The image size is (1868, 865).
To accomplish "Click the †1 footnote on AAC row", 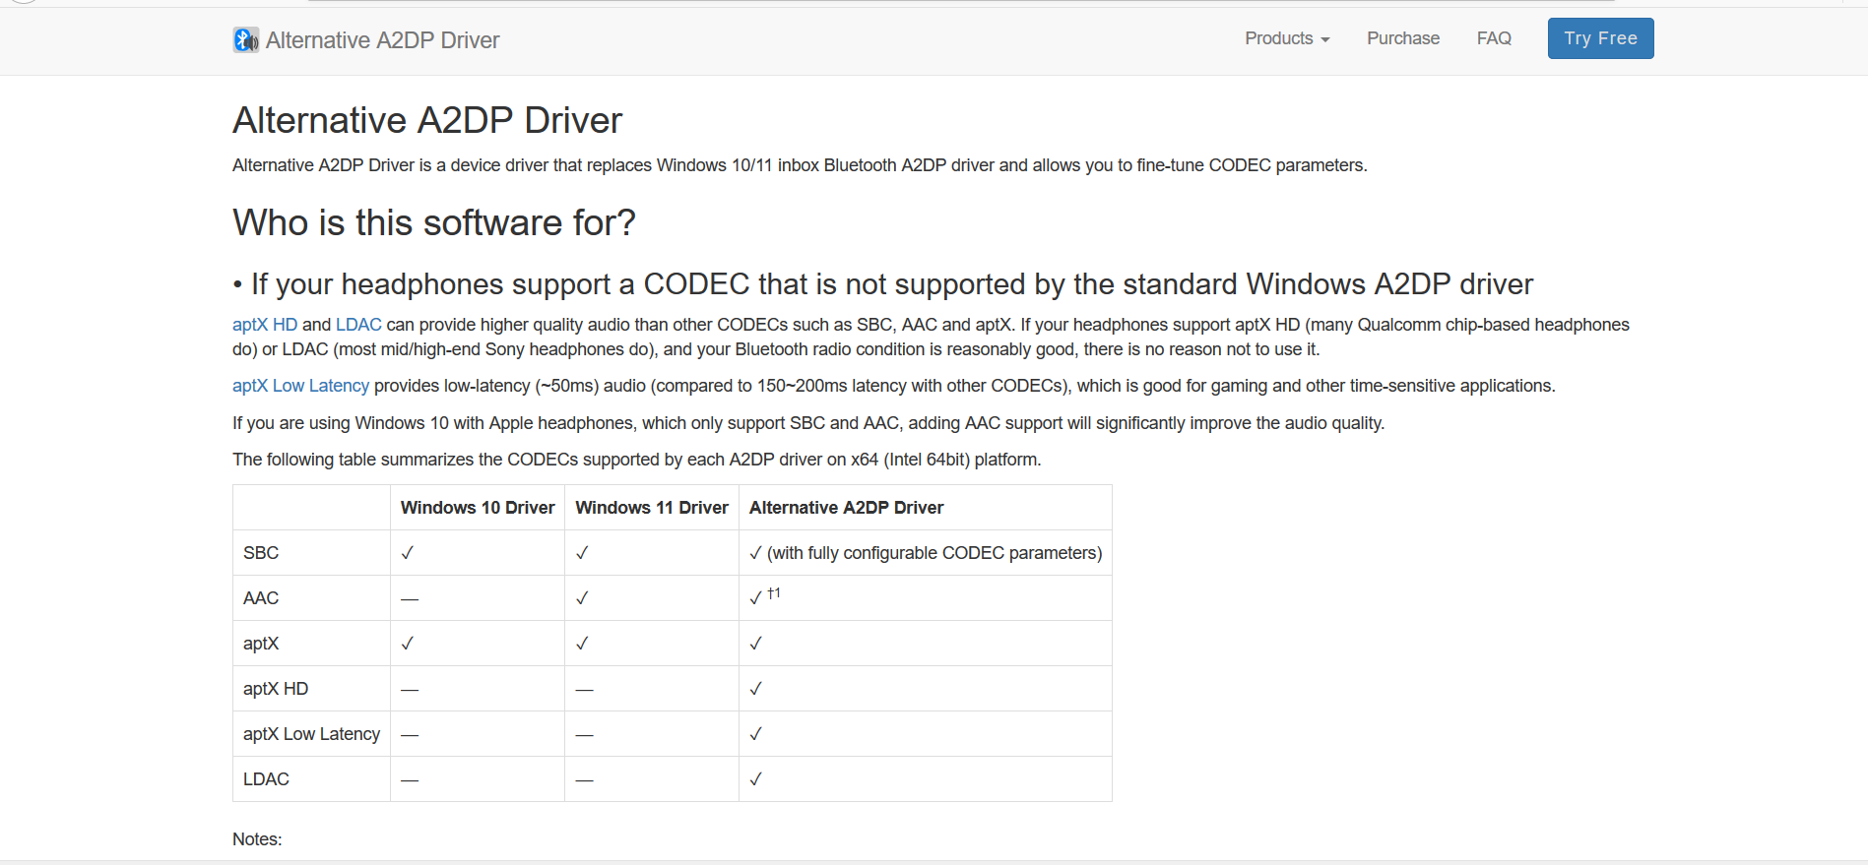I will coord(774,592).
